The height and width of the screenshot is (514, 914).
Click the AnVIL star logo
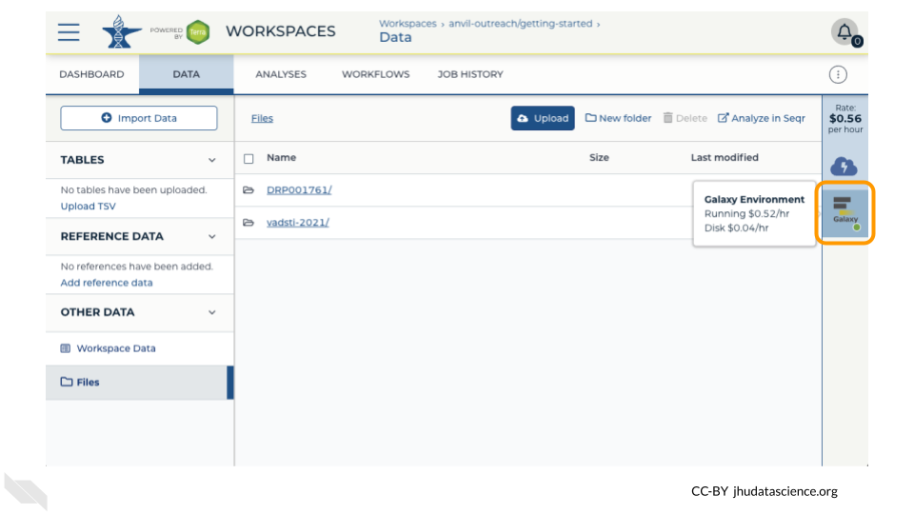coord(121,31)
